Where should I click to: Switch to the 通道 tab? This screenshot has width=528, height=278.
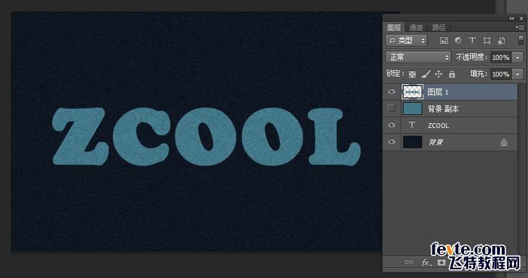pos(416,28)
